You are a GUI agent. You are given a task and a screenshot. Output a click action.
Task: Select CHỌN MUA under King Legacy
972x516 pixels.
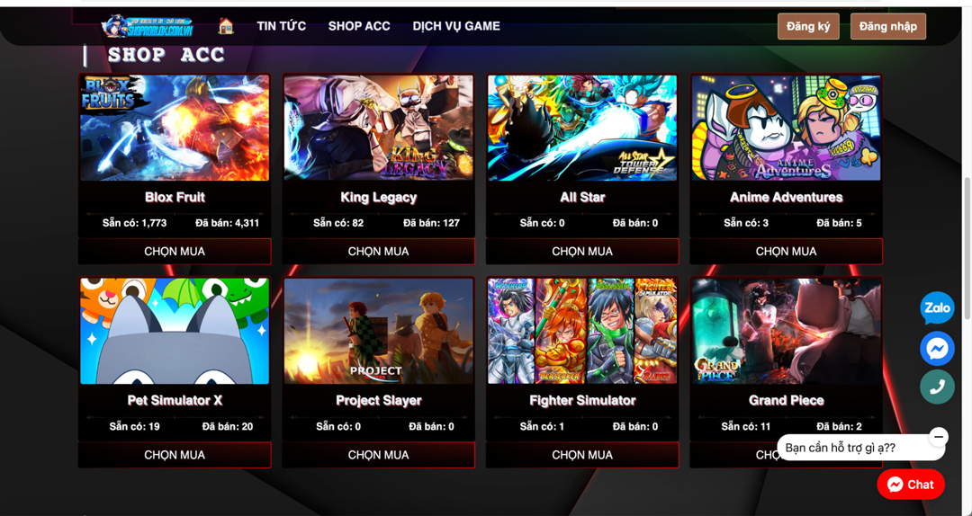point(378,252)
